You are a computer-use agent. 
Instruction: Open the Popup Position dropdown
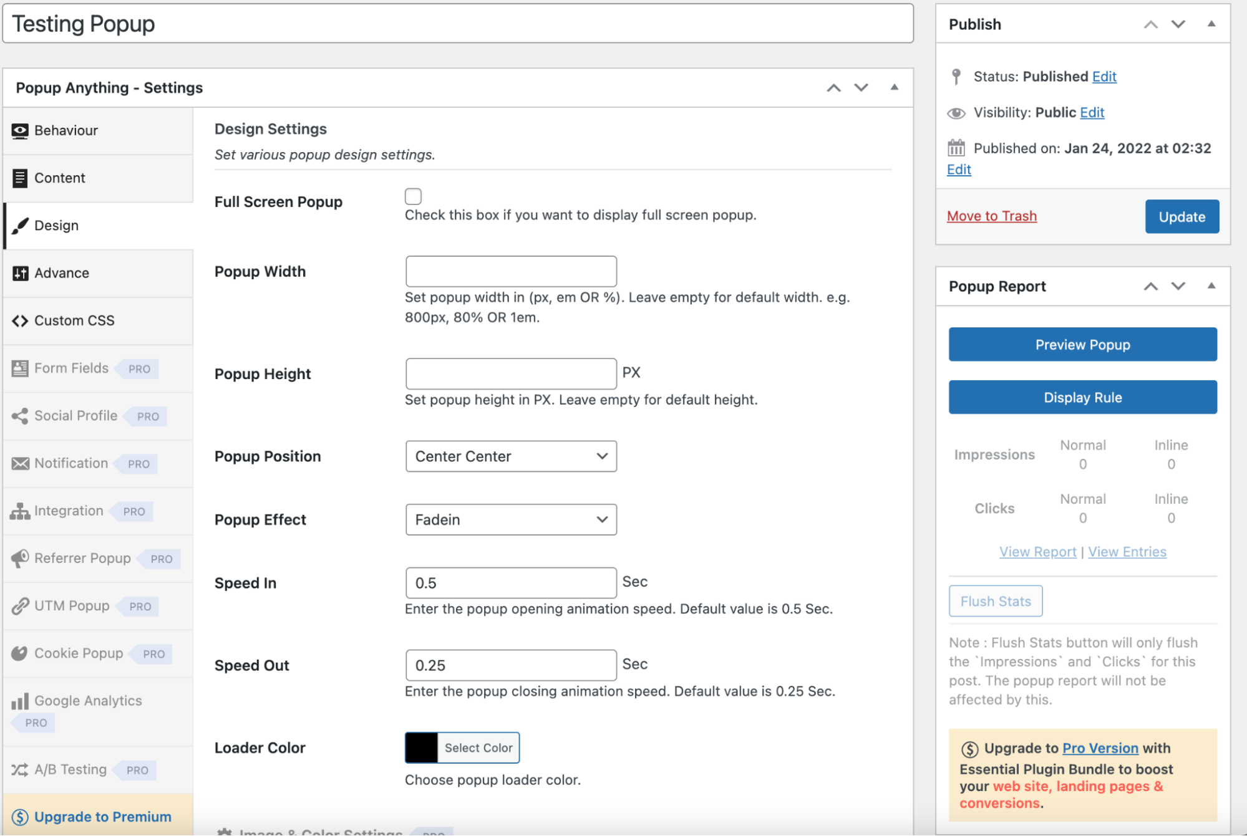click(511, 456)
